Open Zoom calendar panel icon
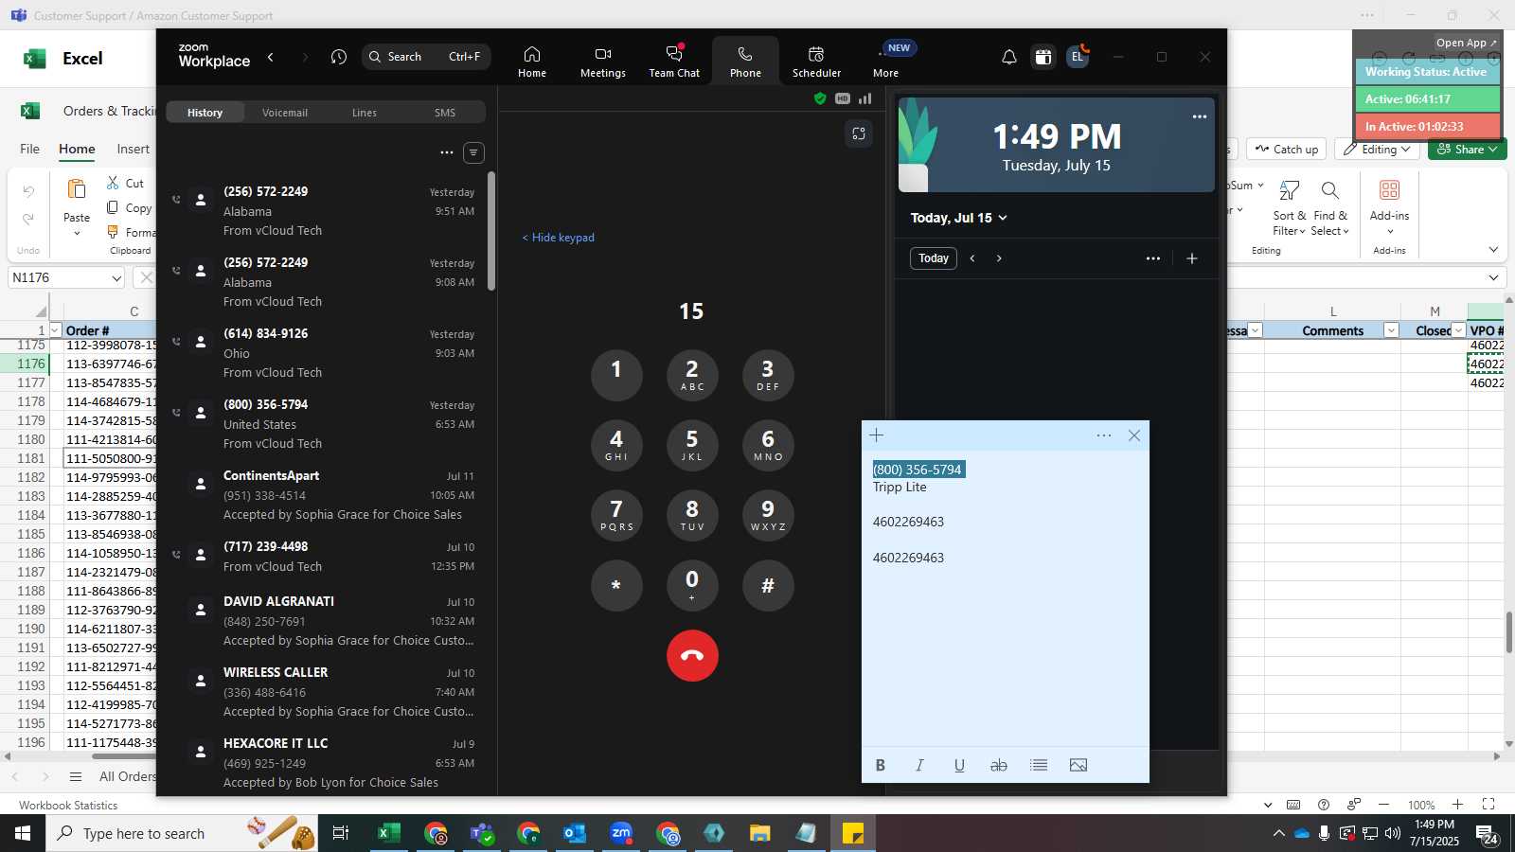Image resolution: width=1515 pixels, height=852 pixels. (1043, 57)
